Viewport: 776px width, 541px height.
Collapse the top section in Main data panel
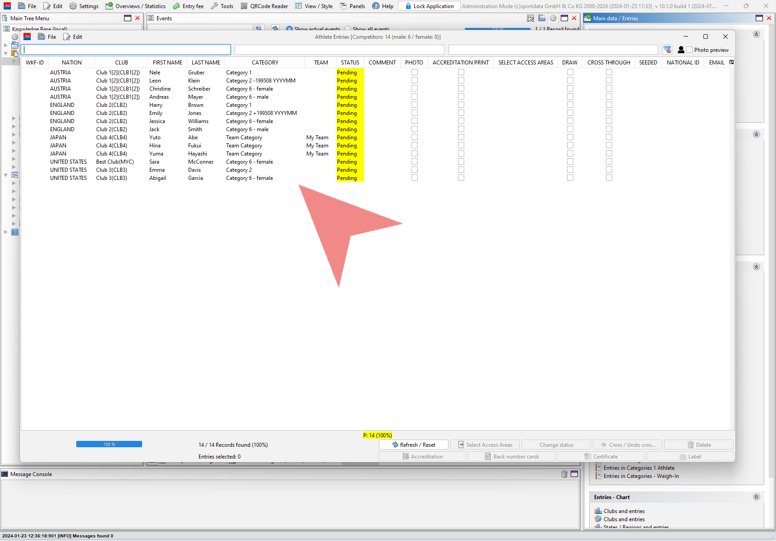tap(757, 34)
